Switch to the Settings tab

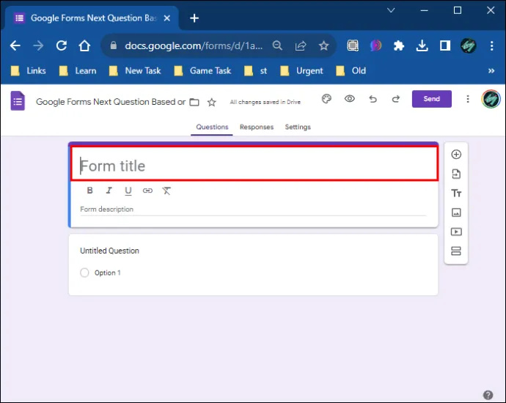point(298,127)
